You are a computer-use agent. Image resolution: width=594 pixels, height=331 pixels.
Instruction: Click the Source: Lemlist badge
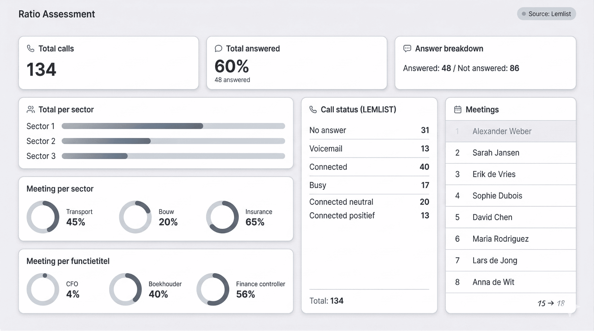click(546, 14)
